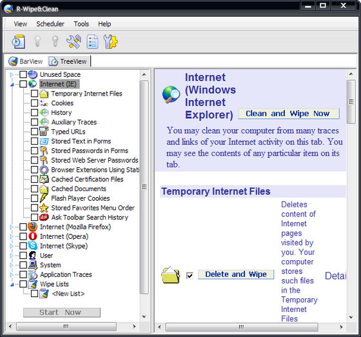This screenshot has height=337, width=361.
Task: Click the first light bulb toolbar icon
Action: (x=37, y=41)
